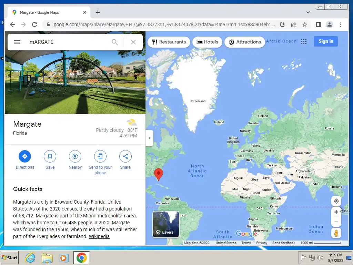The image size is (353, 265).
Task: Open the Windows Start menu
Action: point(9,257)
